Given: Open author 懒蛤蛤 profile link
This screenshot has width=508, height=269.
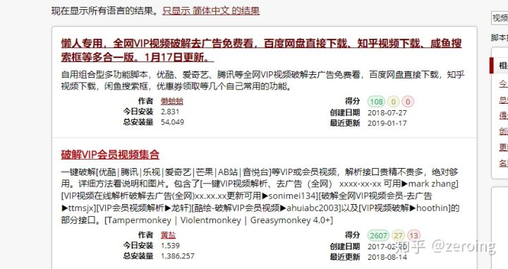Looking at the screenshot, I should [172, 101].
